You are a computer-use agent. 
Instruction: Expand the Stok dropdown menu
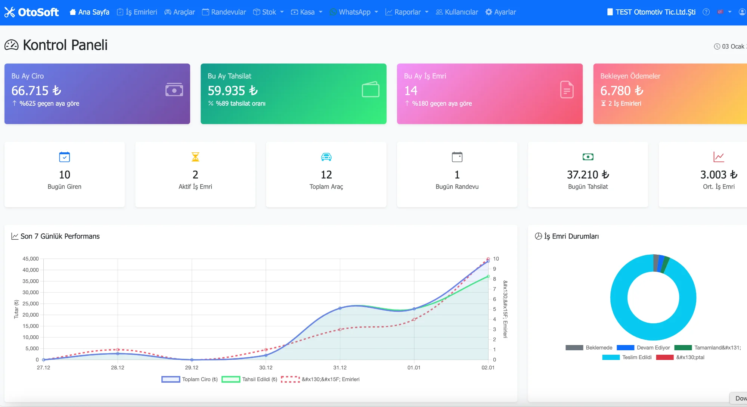[268, 12]
